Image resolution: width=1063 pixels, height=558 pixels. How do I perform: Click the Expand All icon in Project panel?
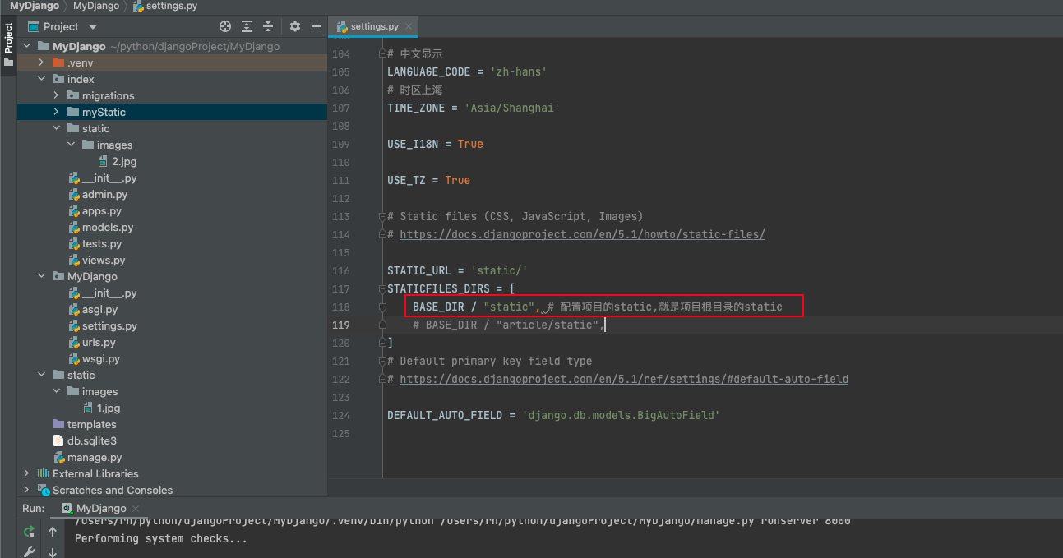247,26
